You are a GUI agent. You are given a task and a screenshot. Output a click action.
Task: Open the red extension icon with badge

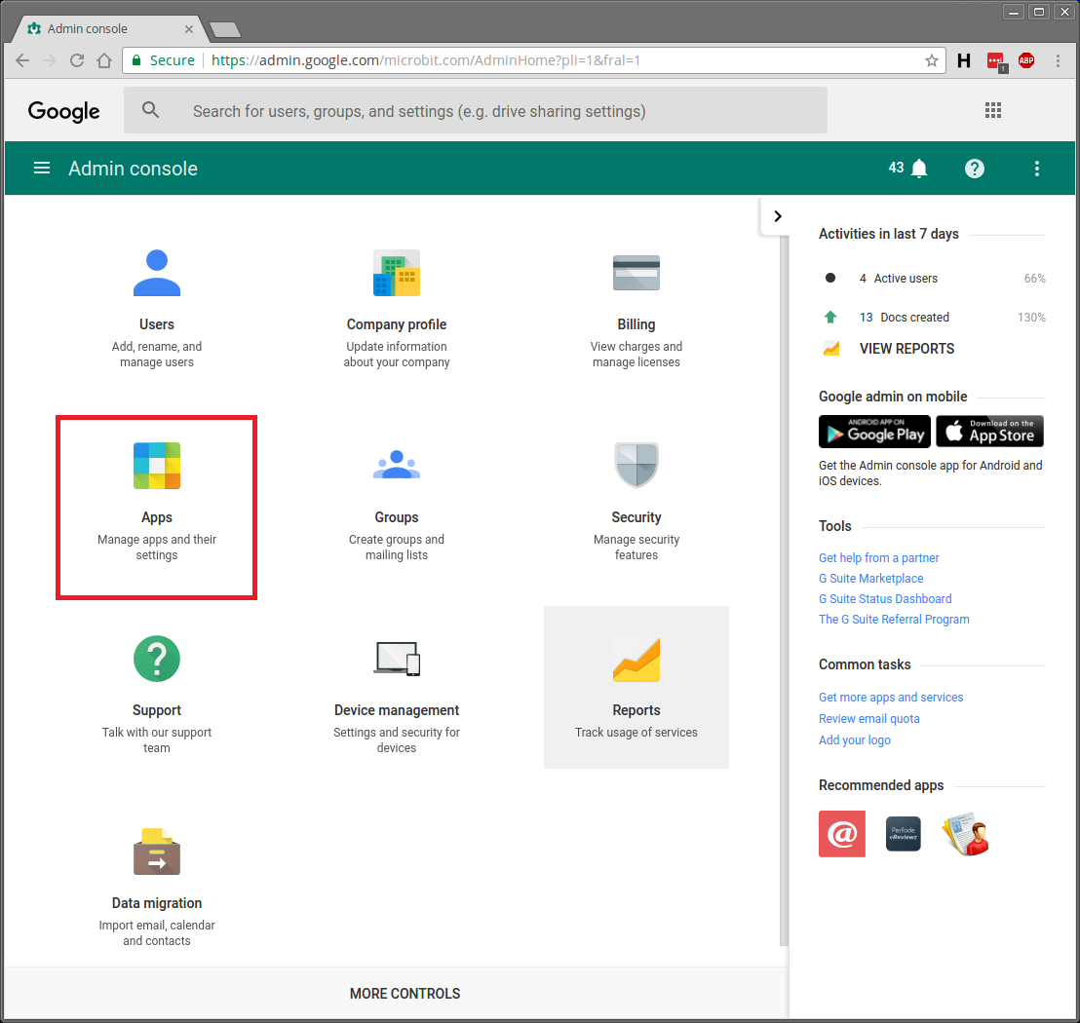996,62
